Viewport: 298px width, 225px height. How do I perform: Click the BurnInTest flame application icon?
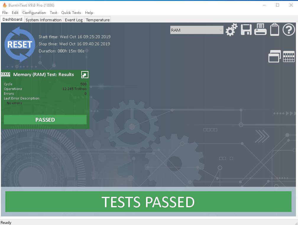[4, 5]
